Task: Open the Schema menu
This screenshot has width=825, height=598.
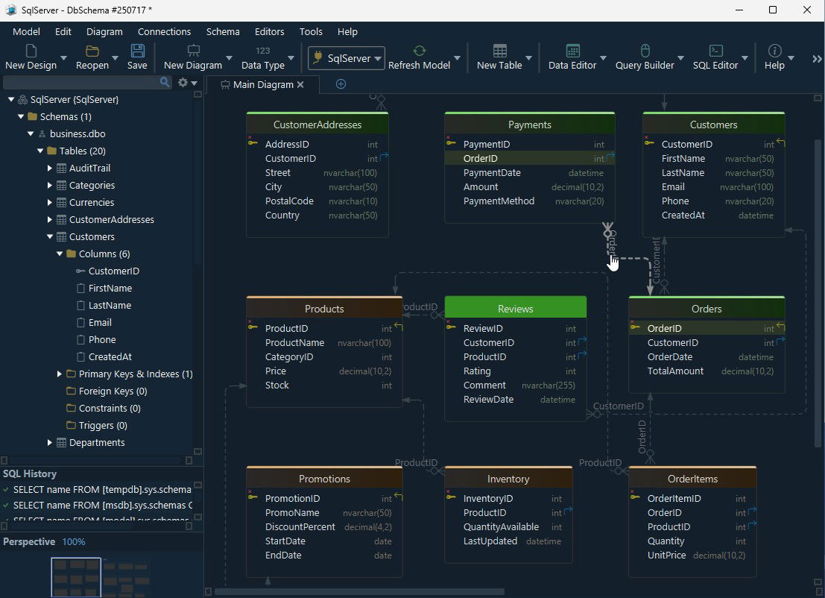Action: 223,31
